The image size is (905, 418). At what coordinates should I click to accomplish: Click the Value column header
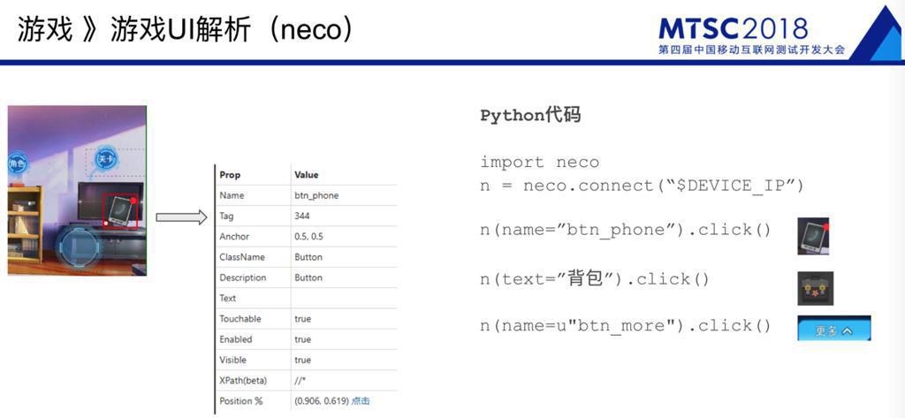307,175
